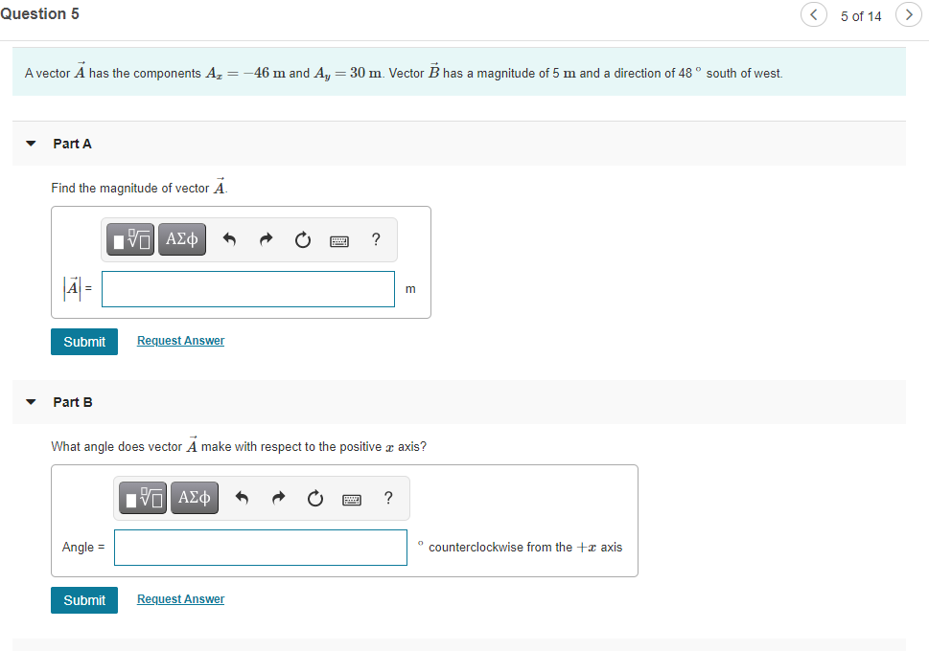Open the equation template palette in Part A
This screenshot has height=651, width=929.
pyautogui.click(x=129, y=239)
